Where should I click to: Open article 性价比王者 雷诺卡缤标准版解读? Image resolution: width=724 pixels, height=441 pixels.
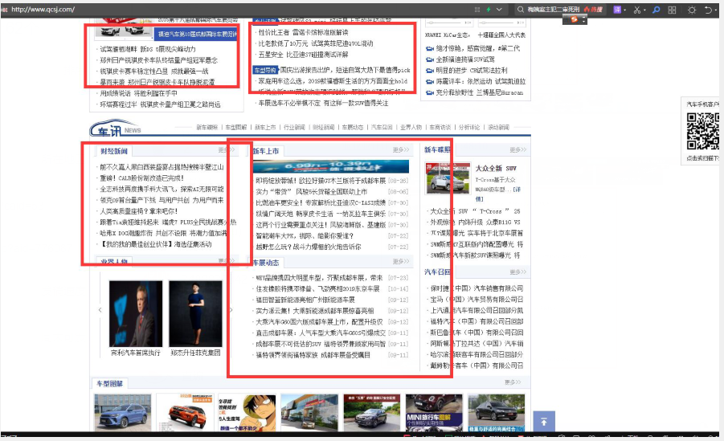pyautogui.click(x=304, y=32)
